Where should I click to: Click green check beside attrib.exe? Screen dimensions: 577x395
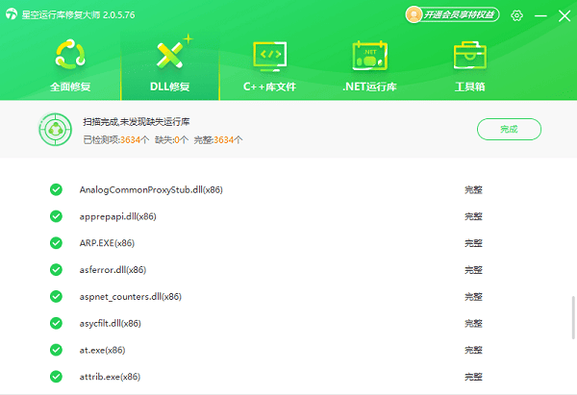(56, 377)
